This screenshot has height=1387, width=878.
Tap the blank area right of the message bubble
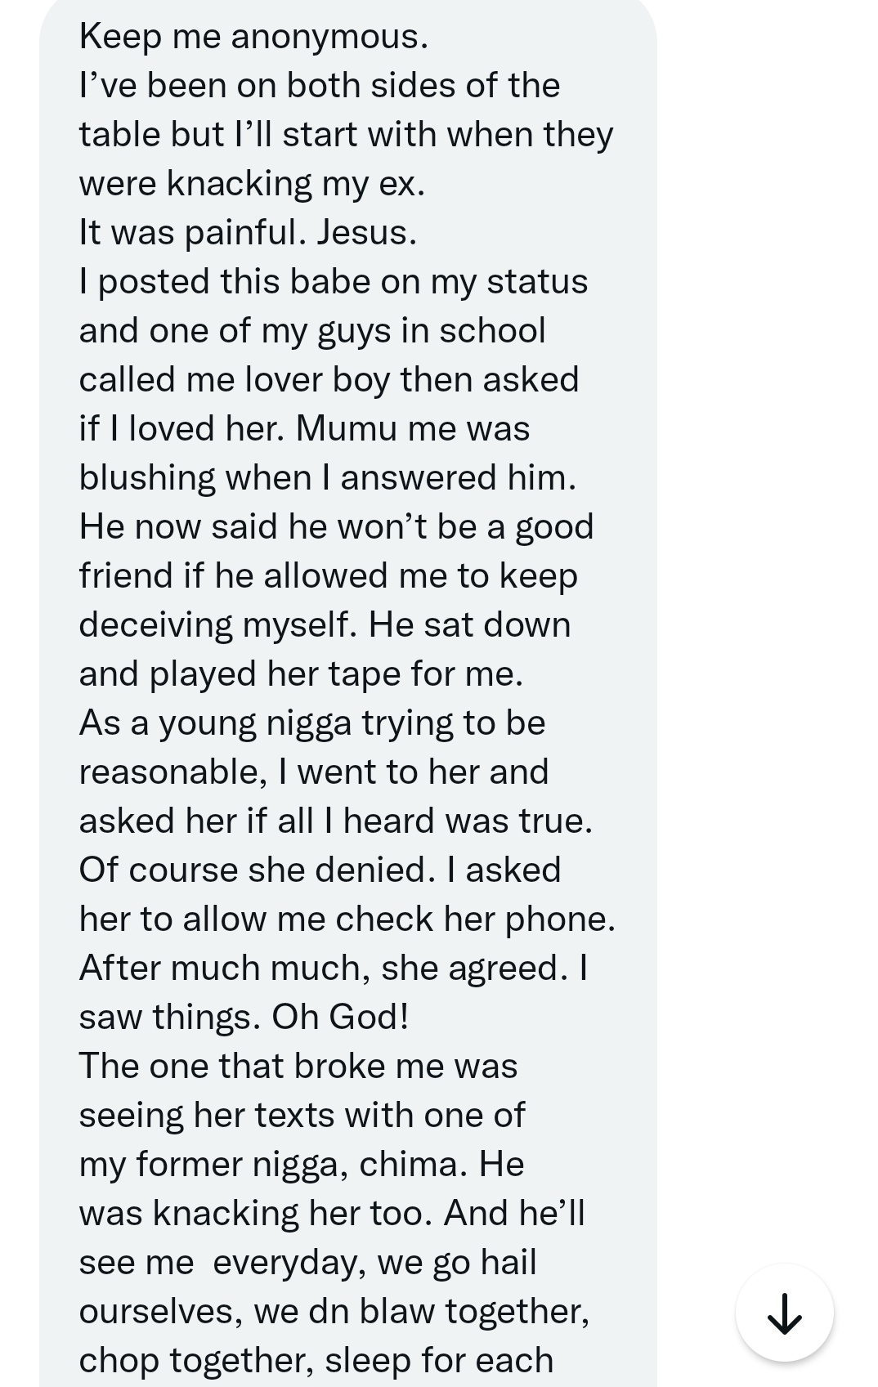pos(767,572)
